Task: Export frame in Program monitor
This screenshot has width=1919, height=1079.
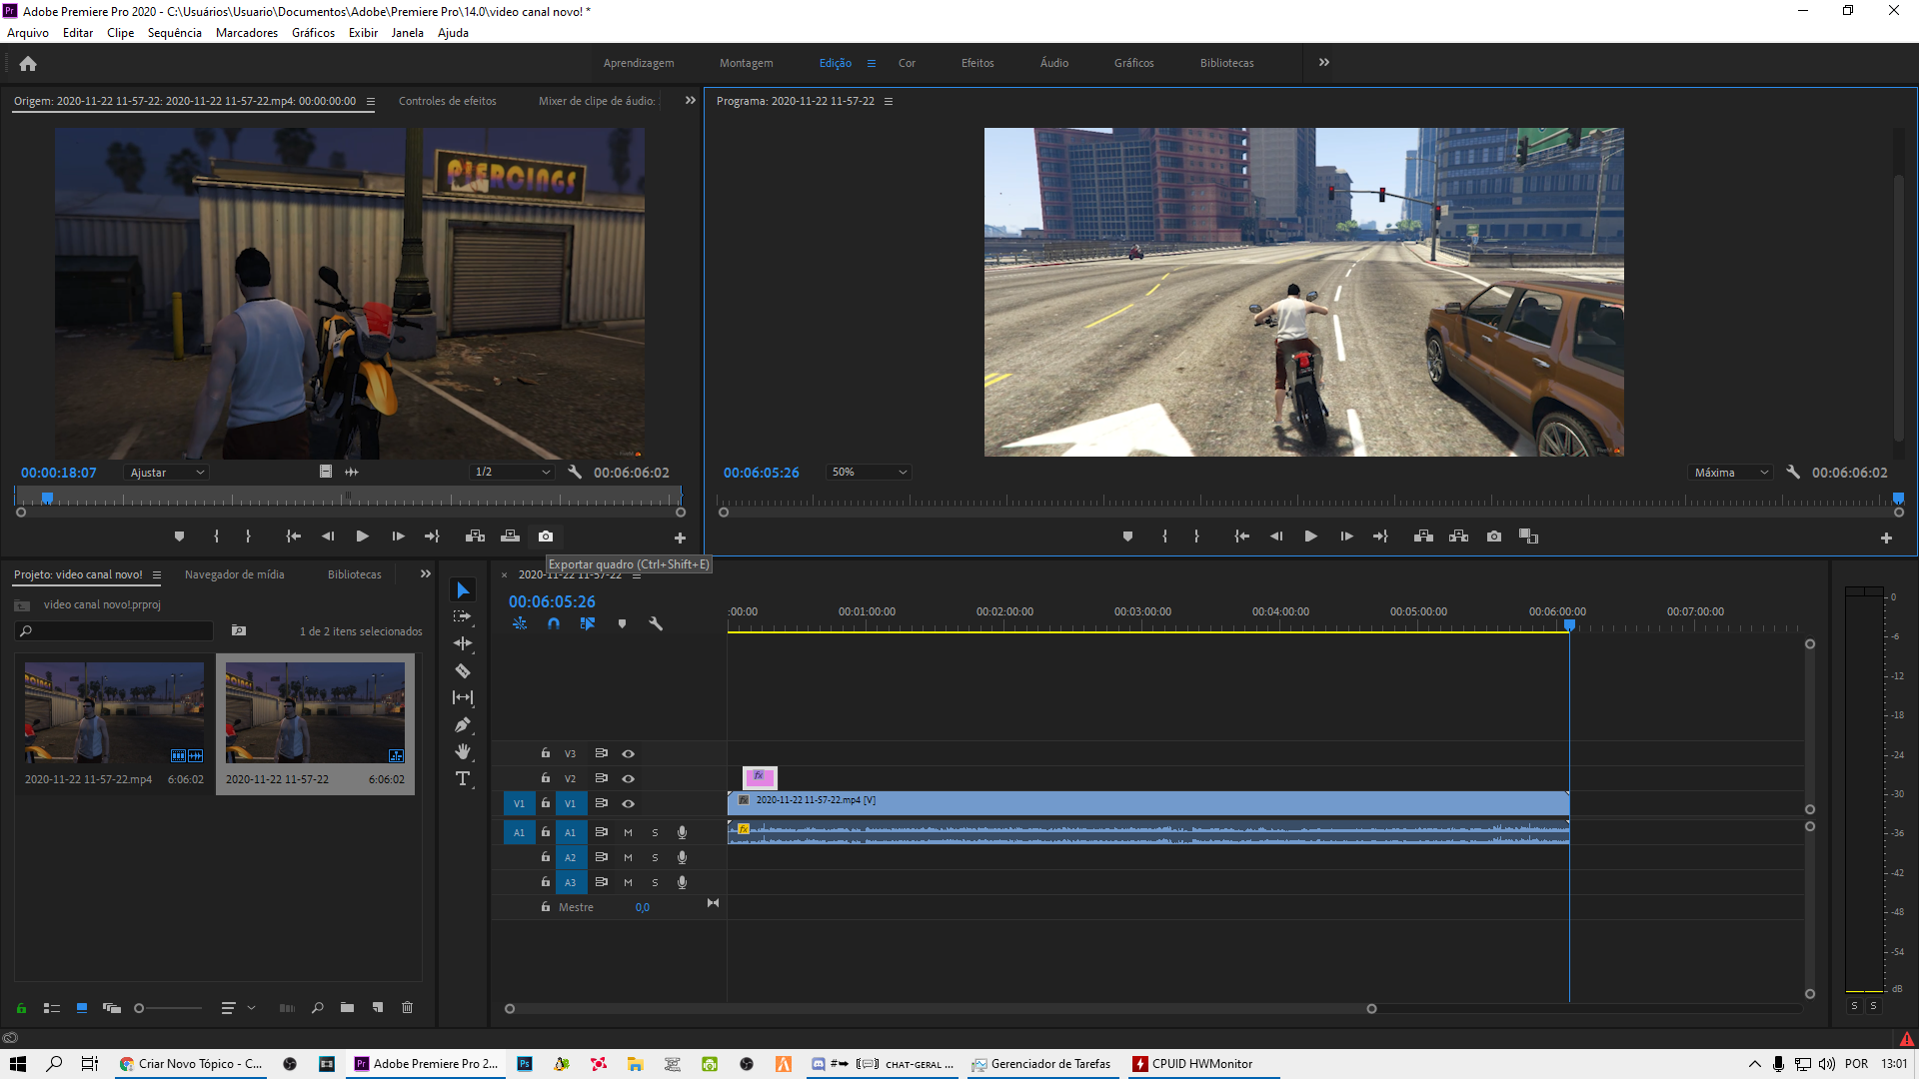Action: [x=1494, y=537]
